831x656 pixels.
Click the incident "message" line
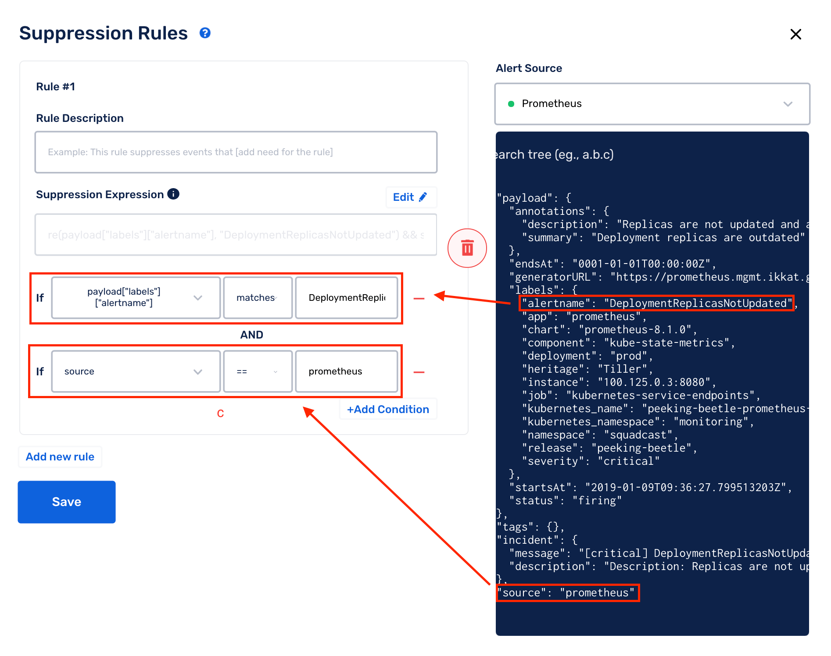pyautogui.click(x=659, y=553)
